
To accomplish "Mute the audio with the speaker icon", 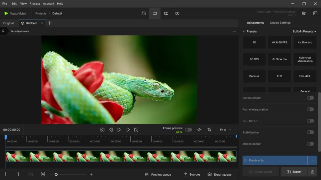I will 199,130.
